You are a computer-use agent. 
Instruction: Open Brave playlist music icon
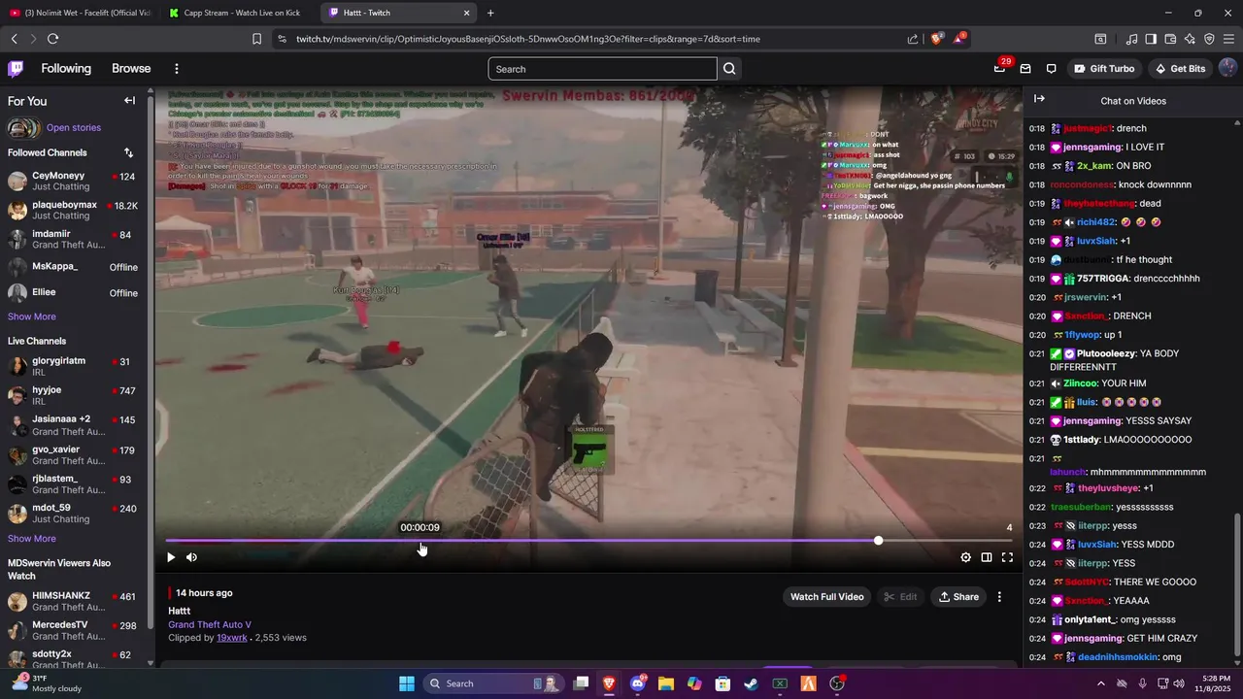(1131, 39)
